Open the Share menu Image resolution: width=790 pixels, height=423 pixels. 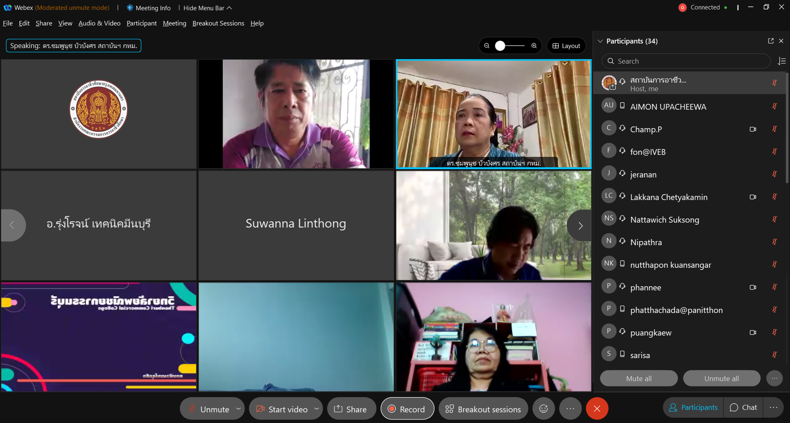(x=44, y=23)
